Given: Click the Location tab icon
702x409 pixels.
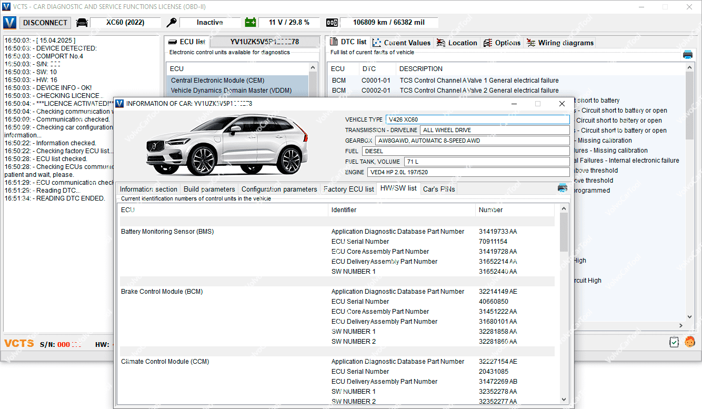Looking at the screenshot, I should coord(441,43).
